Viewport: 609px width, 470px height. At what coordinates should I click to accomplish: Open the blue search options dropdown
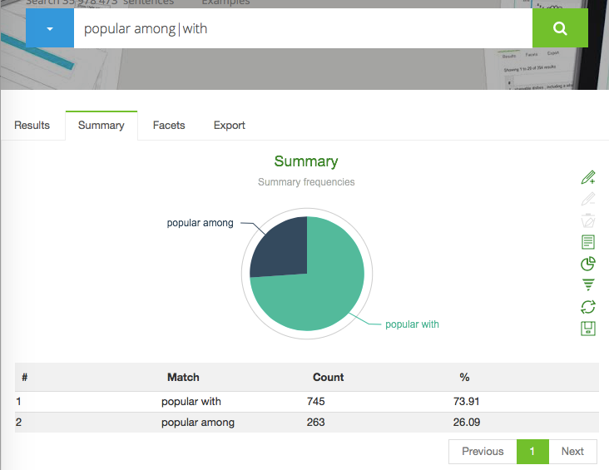pos(50,28)
